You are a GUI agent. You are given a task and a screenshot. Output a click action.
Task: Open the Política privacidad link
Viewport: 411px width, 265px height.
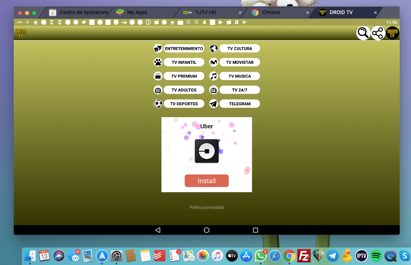point(206,207)
